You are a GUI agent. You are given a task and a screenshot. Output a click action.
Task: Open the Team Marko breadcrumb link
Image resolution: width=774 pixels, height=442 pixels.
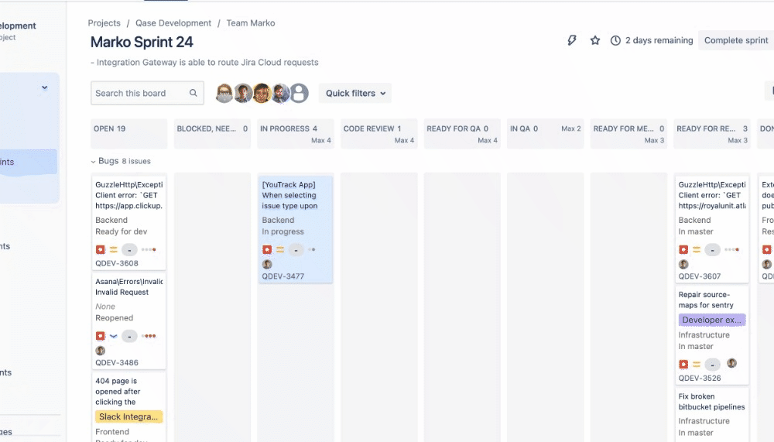[251, 22]
